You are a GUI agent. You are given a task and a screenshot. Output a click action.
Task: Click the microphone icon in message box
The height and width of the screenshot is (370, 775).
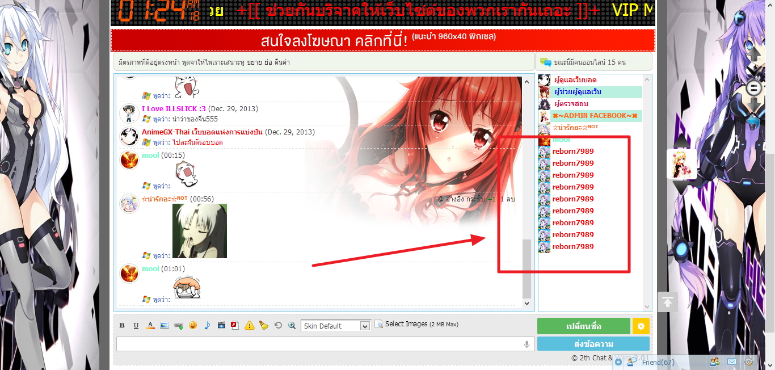pos(527,344)
